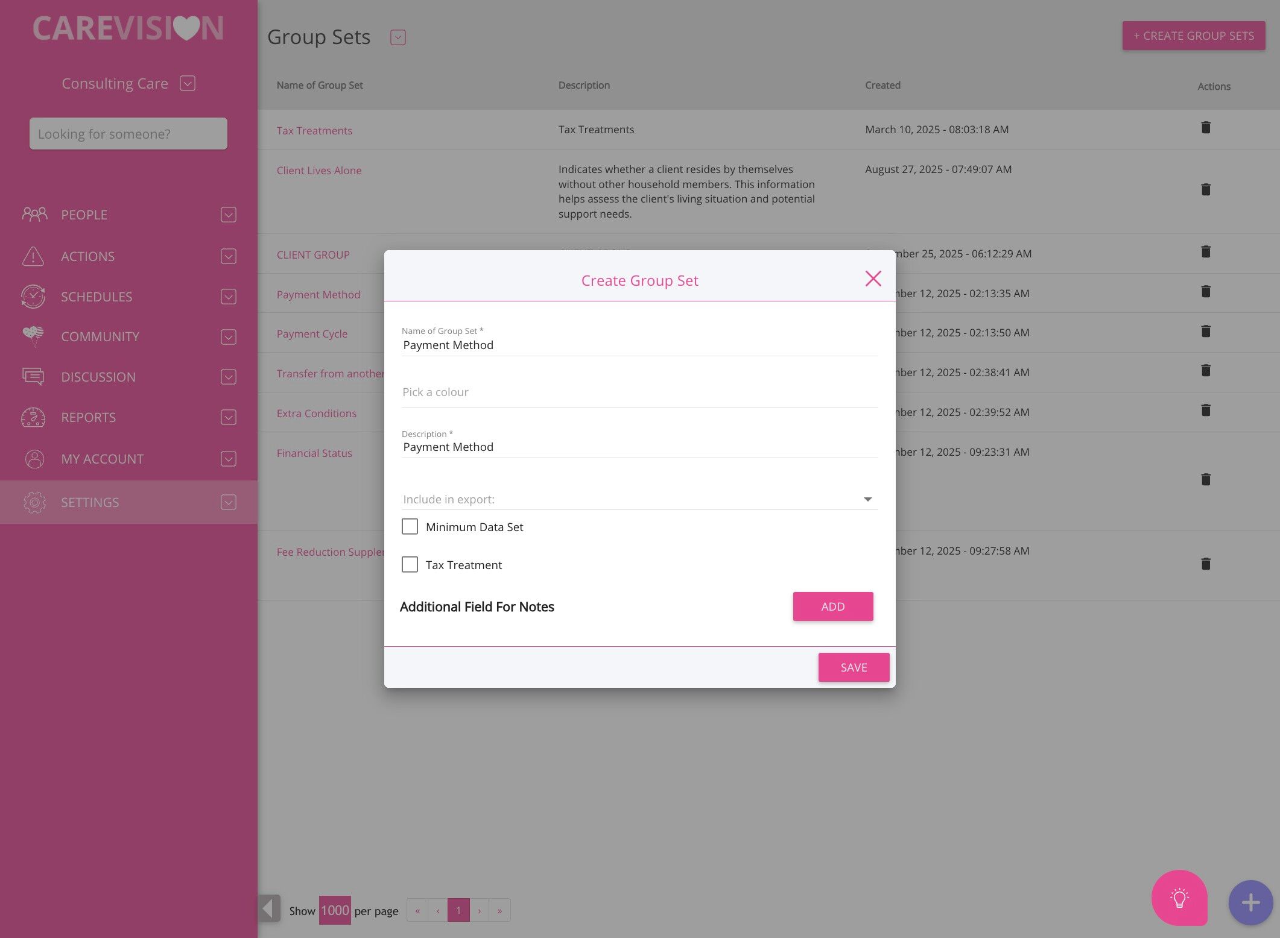The width and height of the screenshot is (1280, 938).
Task: Enable the Tax Treatment checkbox
Action: 410,565
